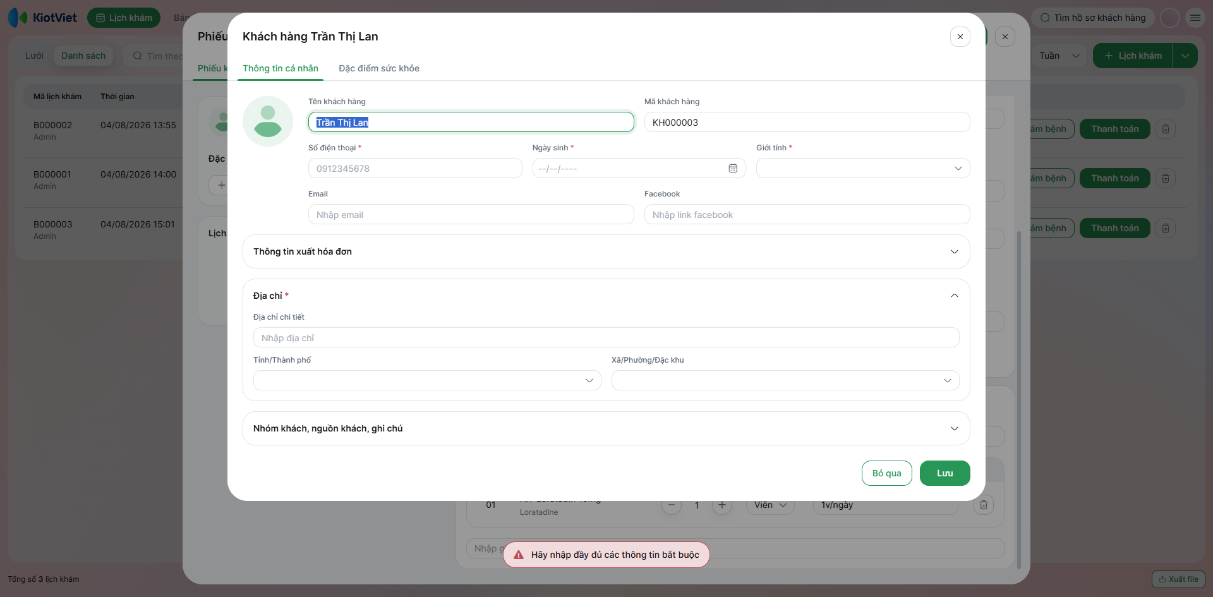The image size is (1213, 597).
Task: Expand Thông tin xuất hóa đơn section
Action: pos(606,251)
